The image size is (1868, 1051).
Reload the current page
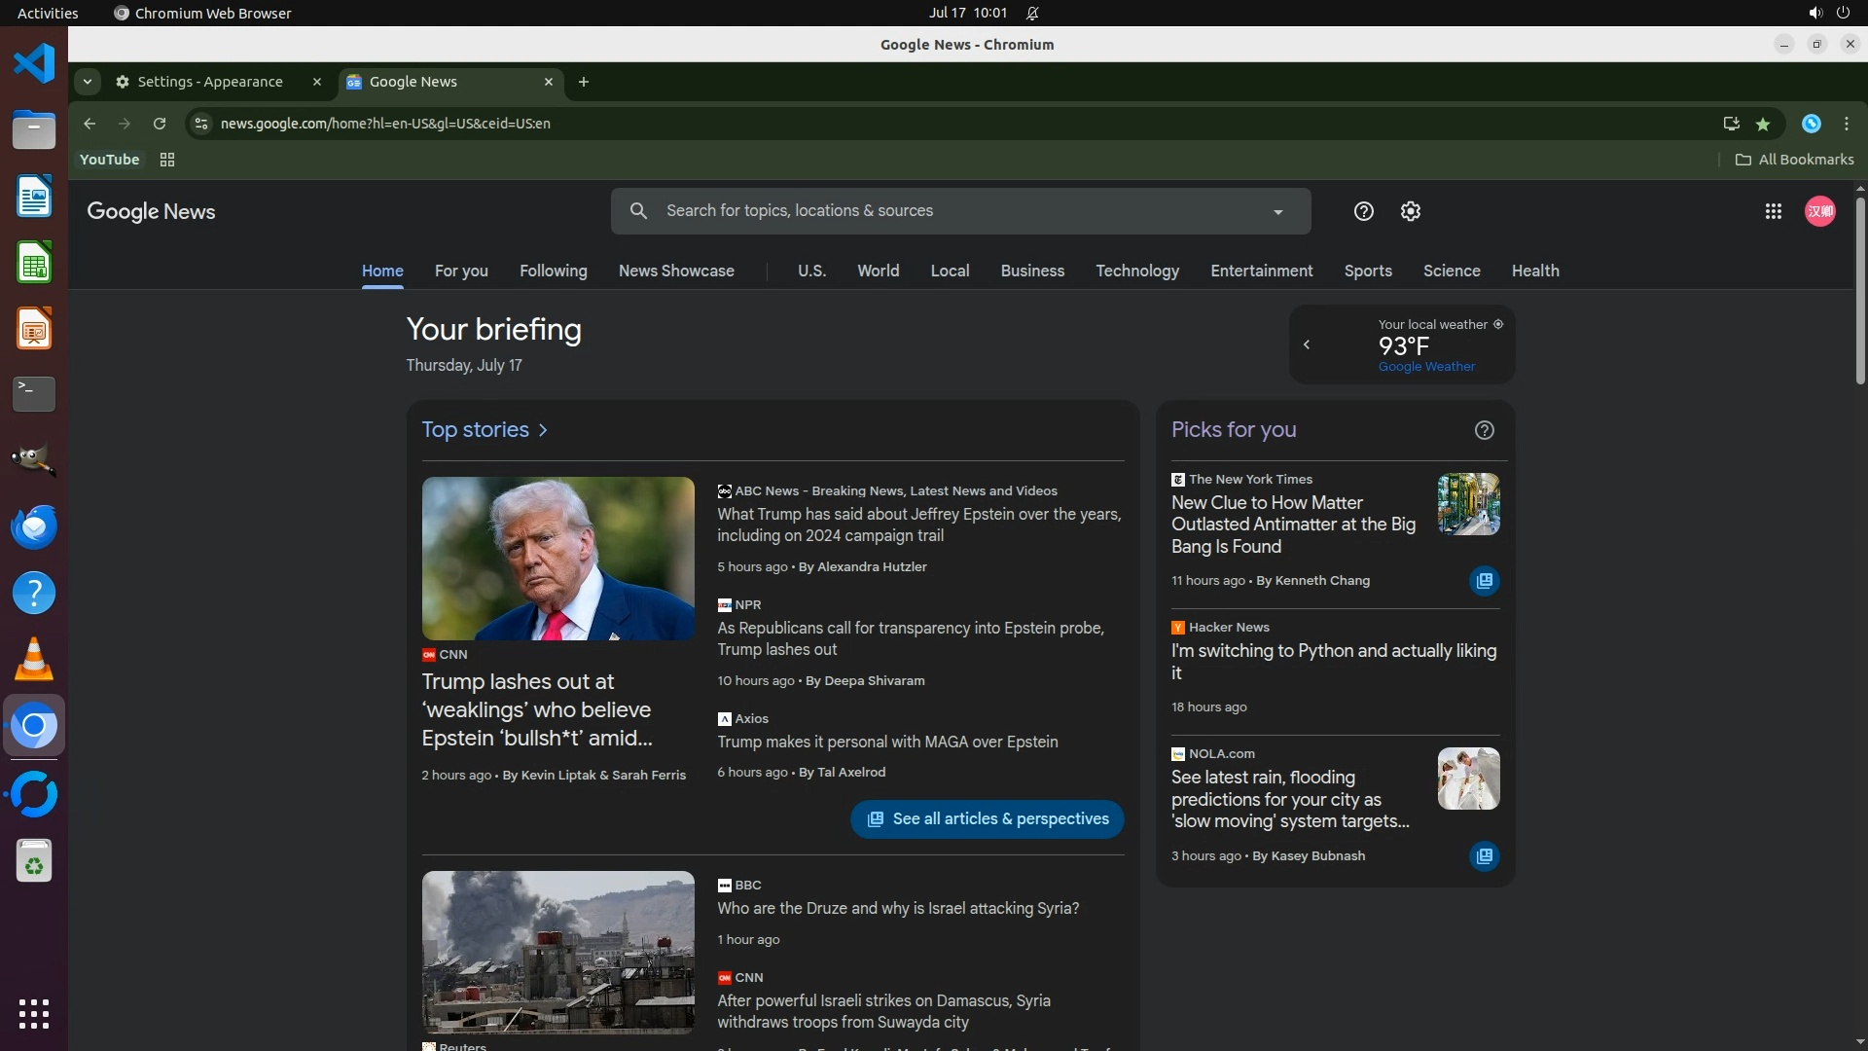(x=160, y=124)
